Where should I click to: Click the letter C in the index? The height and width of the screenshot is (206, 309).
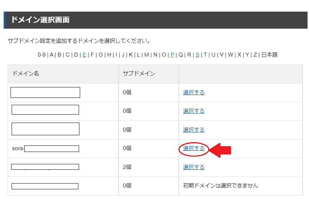coord(67,55)
